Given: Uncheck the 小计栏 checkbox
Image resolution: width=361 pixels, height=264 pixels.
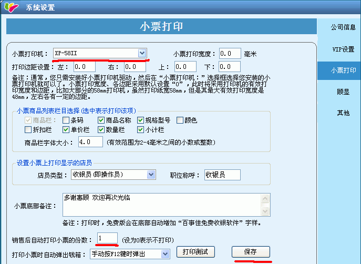Looking at the screenshot, I should (x=140, y=129).
